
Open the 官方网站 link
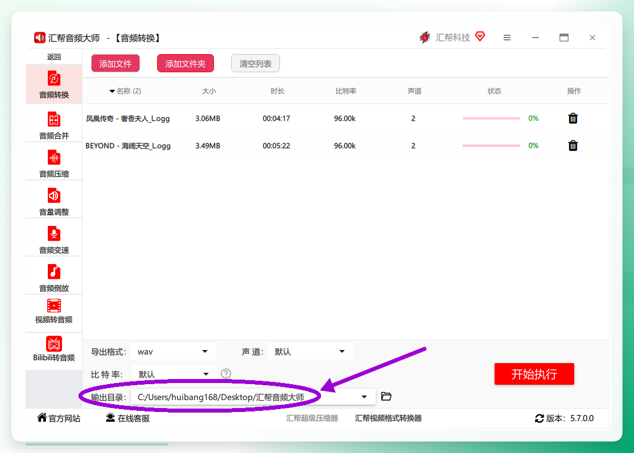click(x=59, y=418)
